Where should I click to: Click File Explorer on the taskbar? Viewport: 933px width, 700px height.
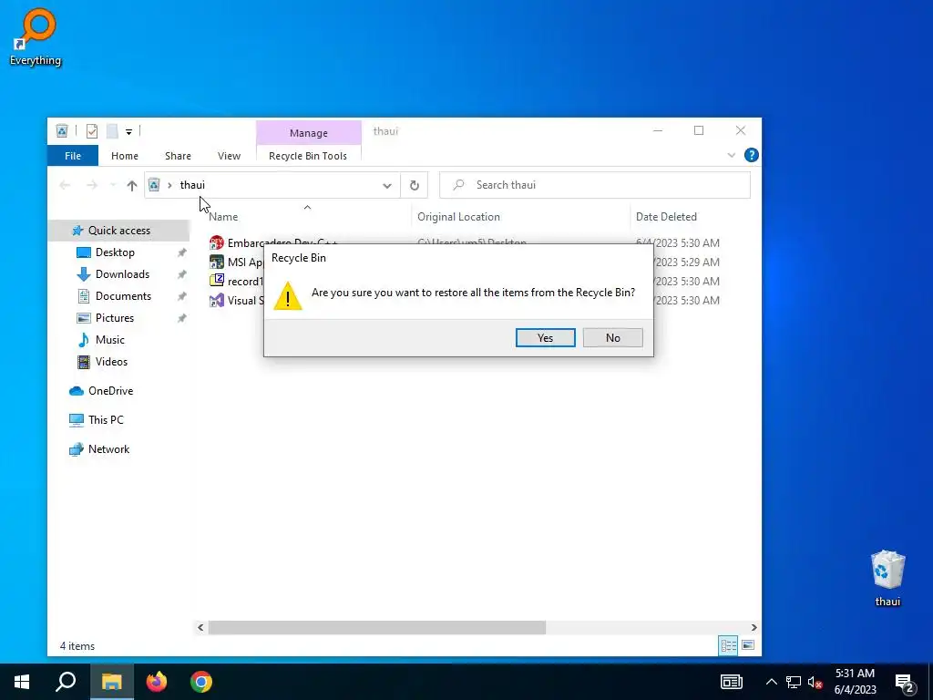[x=112, y=682]
